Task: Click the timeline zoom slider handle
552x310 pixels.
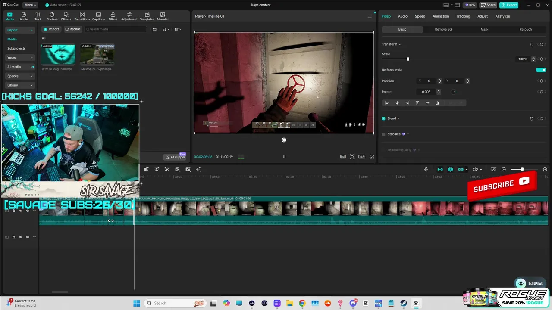Action: click(522, 170)
